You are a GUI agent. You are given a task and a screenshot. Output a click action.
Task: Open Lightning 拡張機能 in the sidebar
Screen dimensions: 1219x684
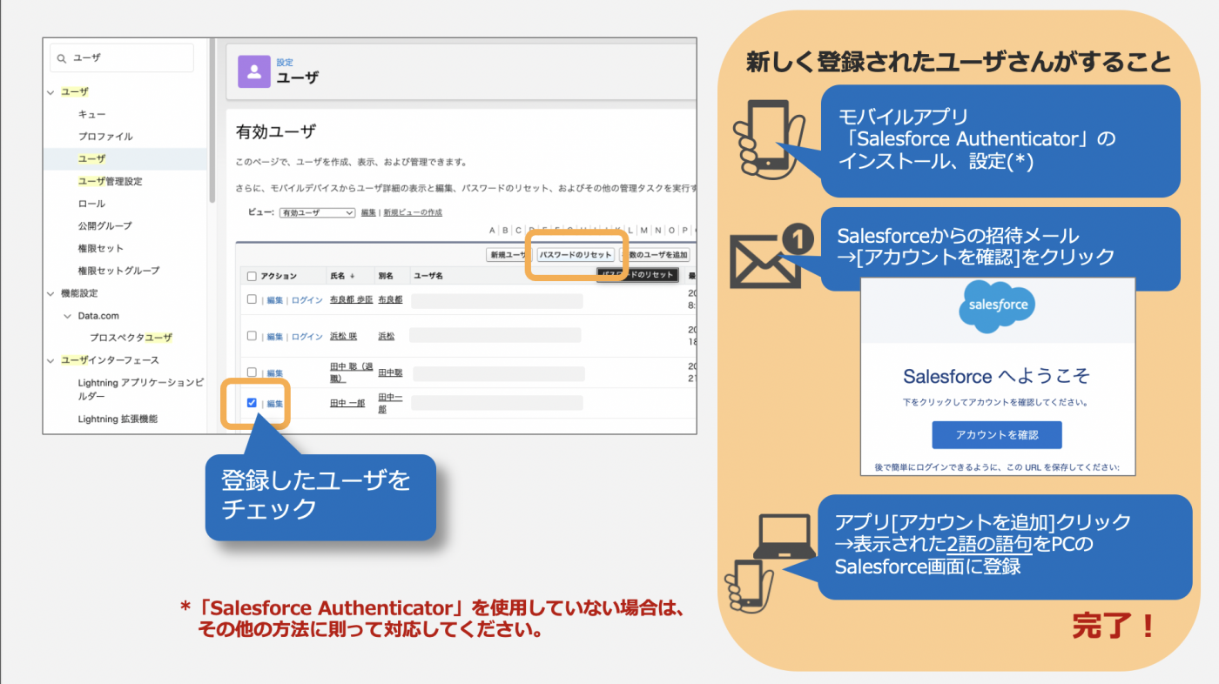pyautogui.click(x=118, y=419)
